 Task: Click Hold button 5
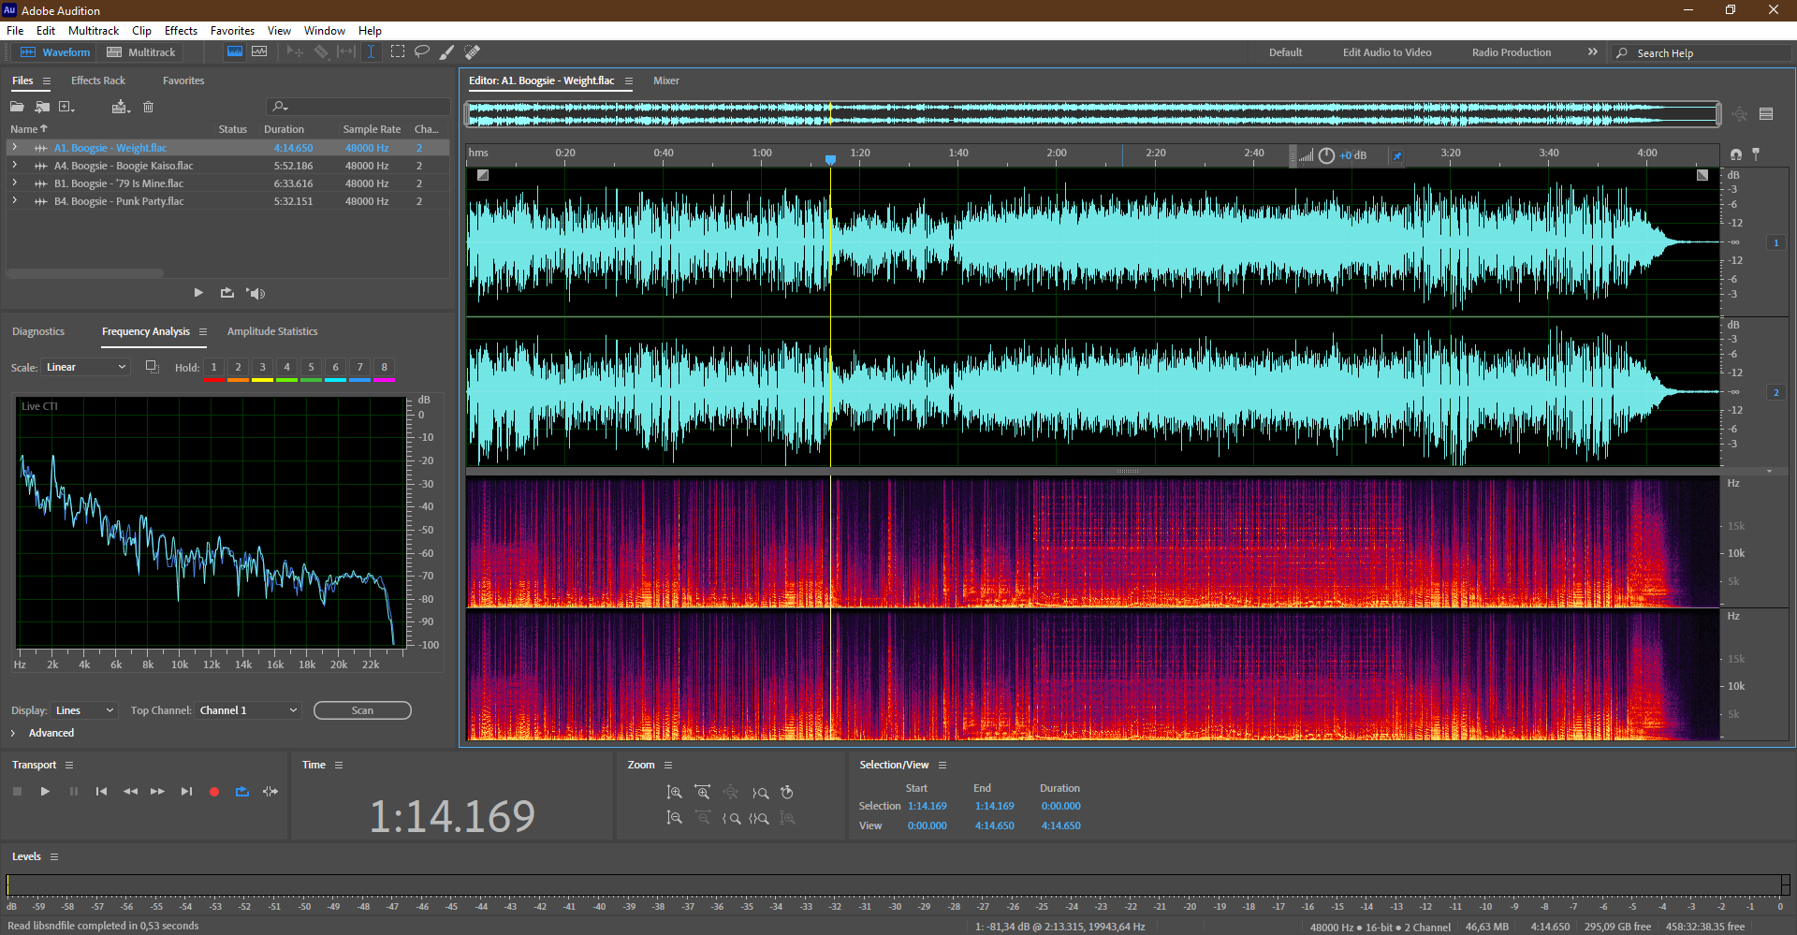pos(312,368)
